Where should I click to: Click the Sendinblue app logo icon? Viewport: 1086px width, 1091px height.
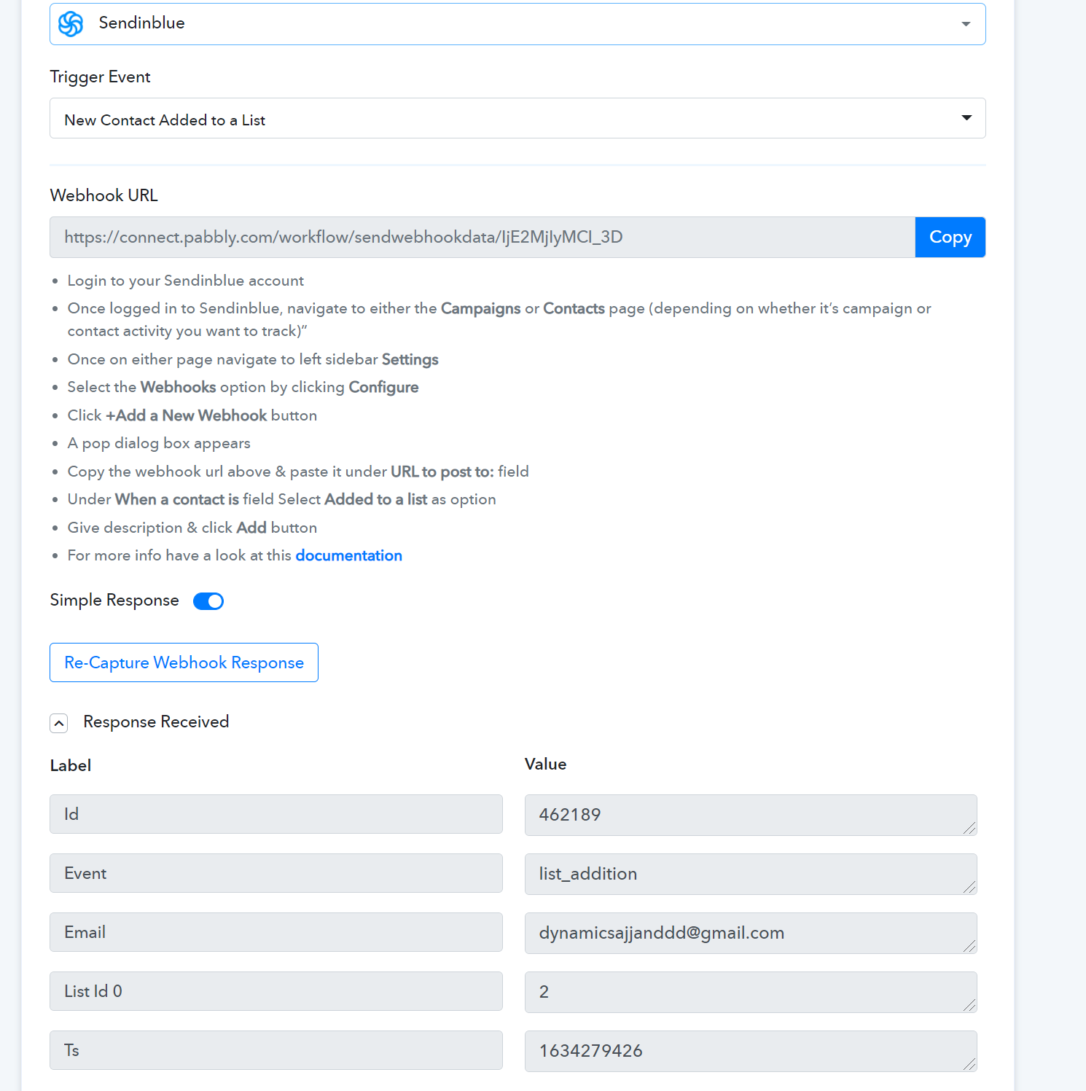click(x=71, y=24)
